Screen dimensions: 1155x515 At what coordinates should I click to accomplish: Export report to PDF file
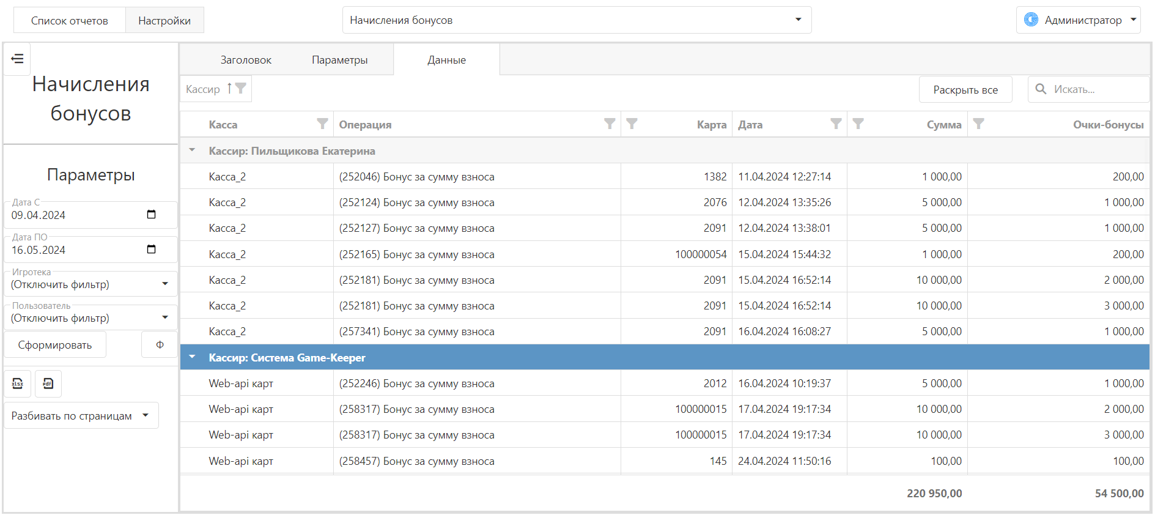pos(48,383)
